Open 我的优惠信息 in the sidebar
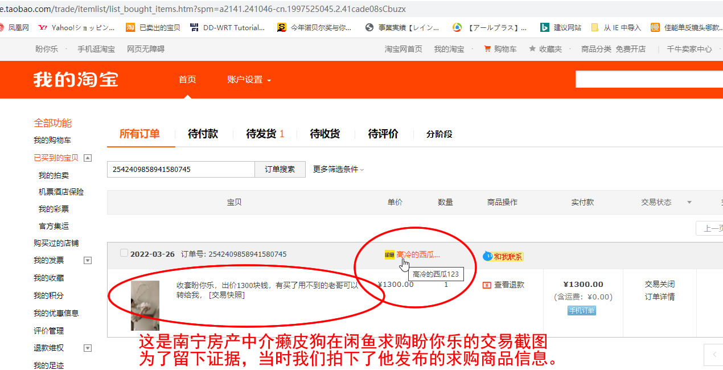Screen dimensions: 723x370 (56, 313)
